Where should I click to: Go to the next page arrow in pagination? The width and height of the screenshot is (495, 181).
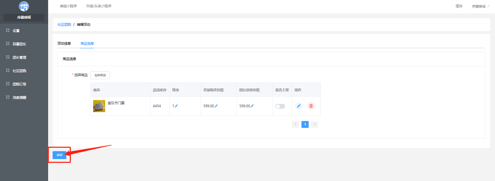(315, 124)
